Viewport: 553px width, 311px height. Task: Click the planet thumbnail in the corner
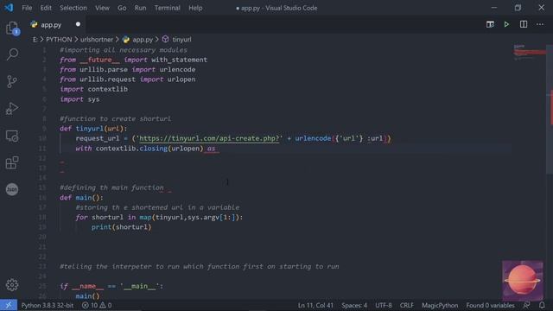(523, 281)
